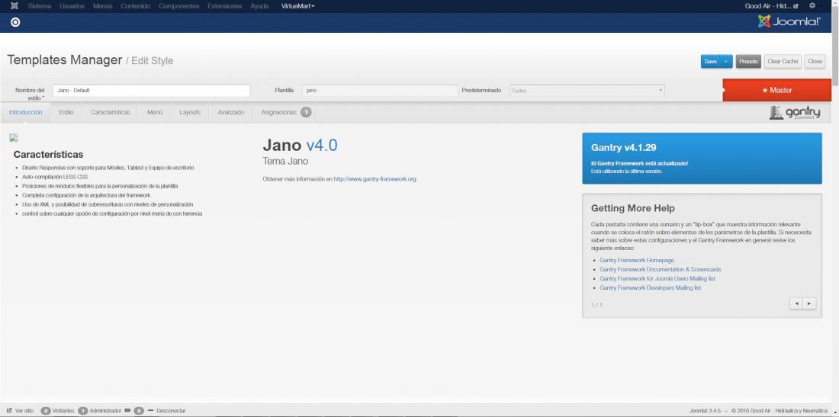
Task: Expand the VirtueMart menu
Action: click(x=297, y=6)
